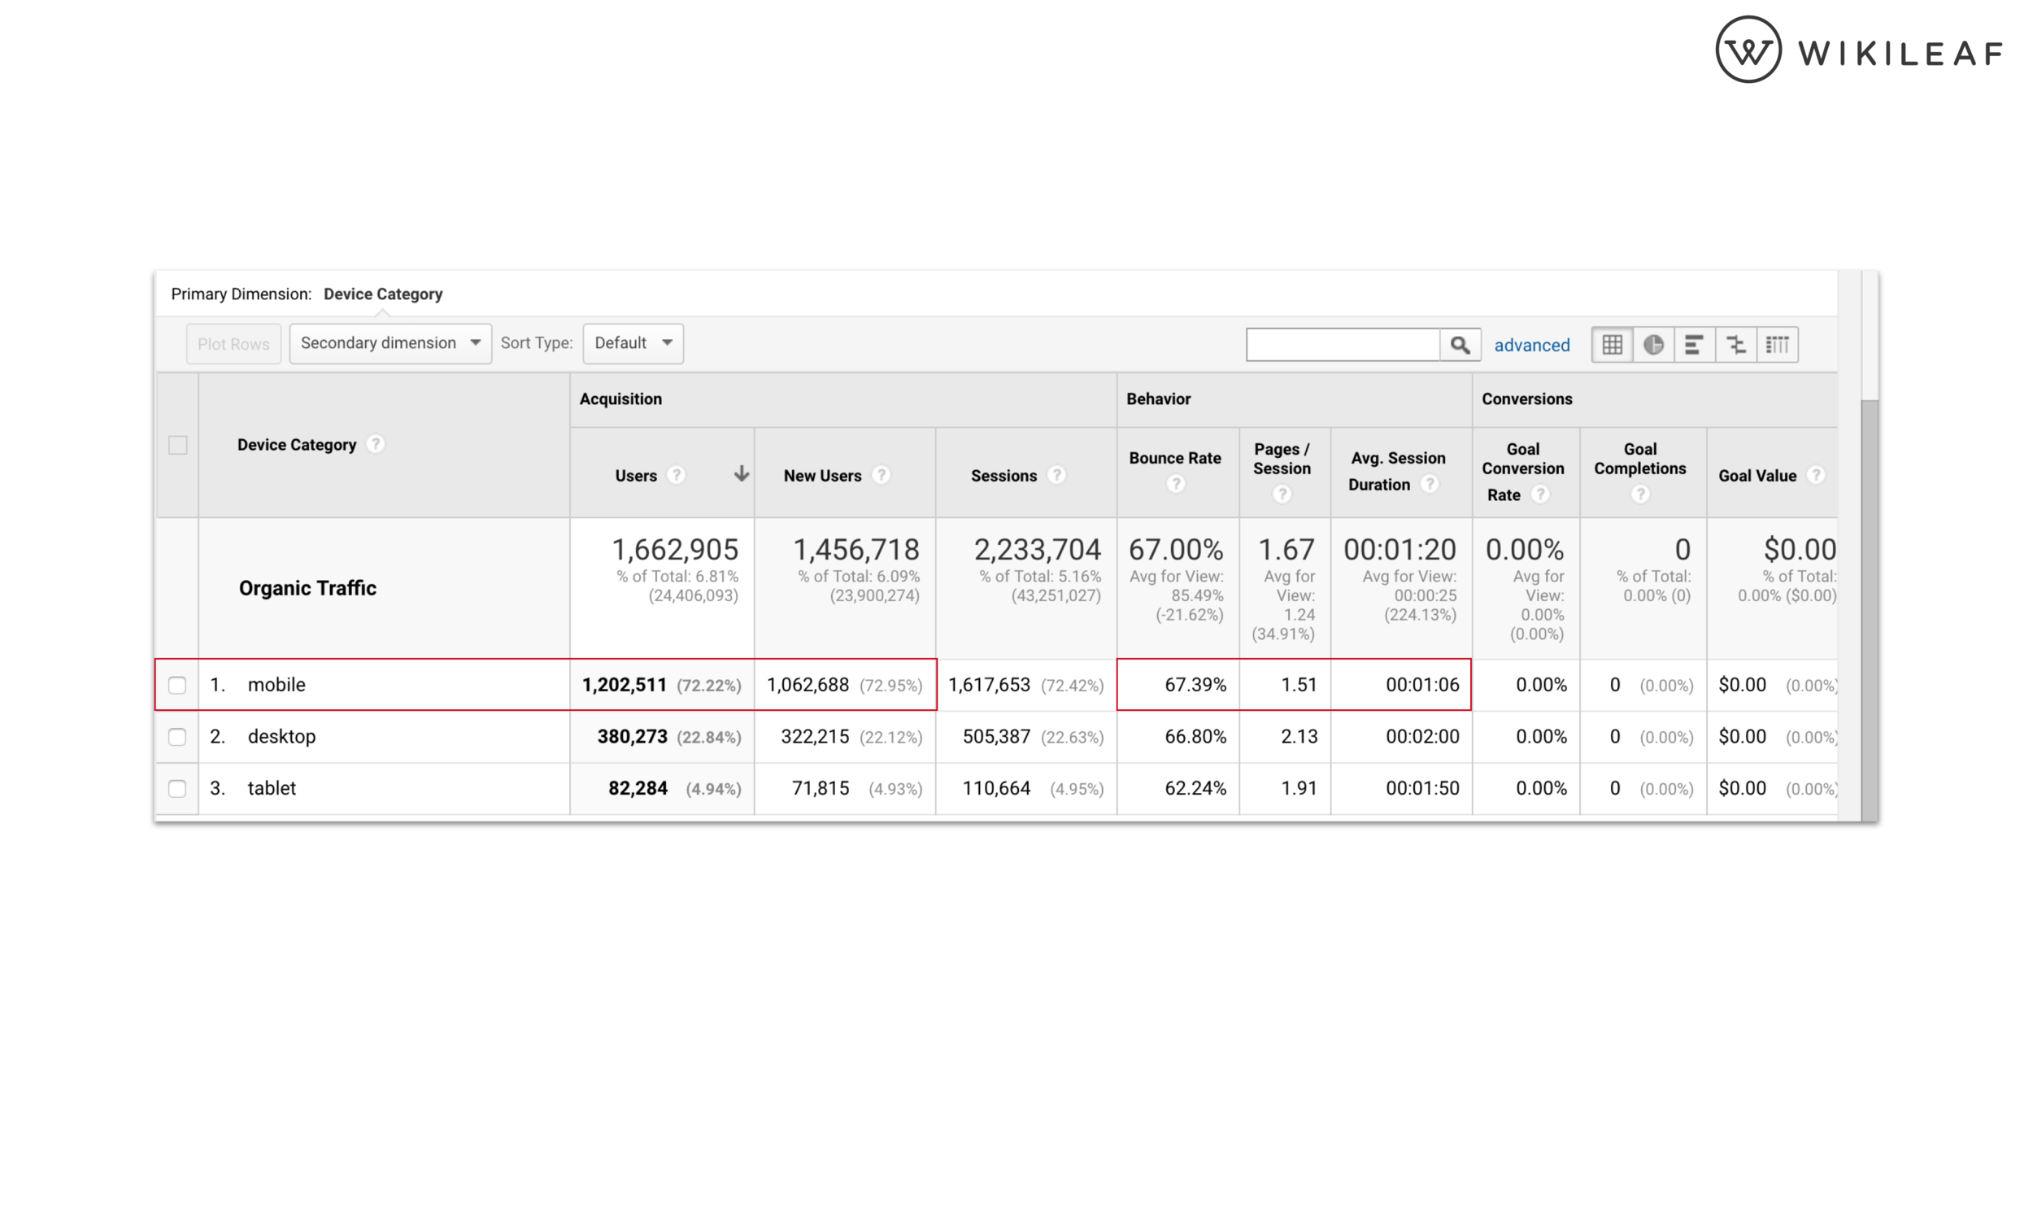The image size is (2033, 1207).
Task: Sort by Pages / Session column header
Action: [1282, 459]
